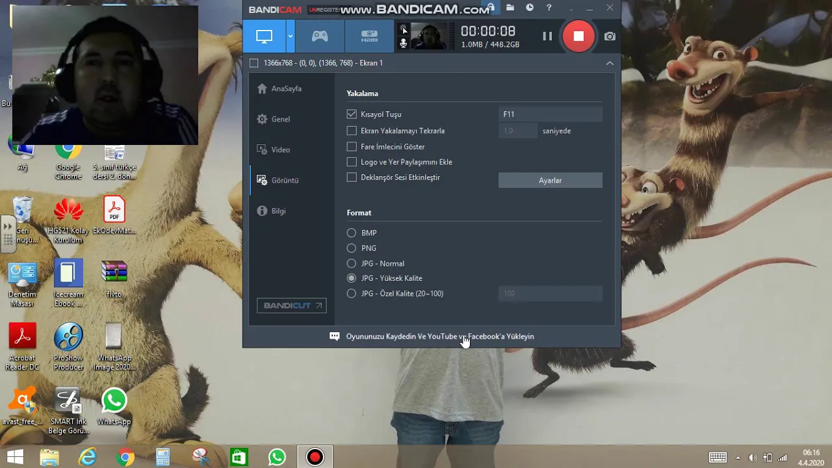Screen dimensions: 832x468
Task: Open EkOdevMat PDF desktop file
Action: [114, 216]
